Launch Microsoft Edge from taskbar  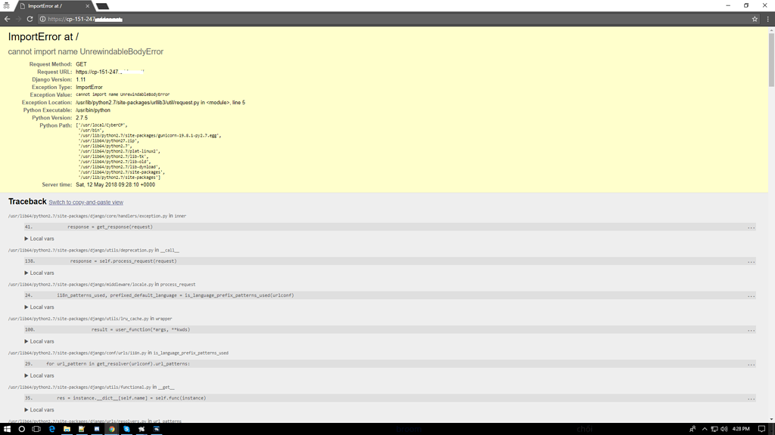52,429
